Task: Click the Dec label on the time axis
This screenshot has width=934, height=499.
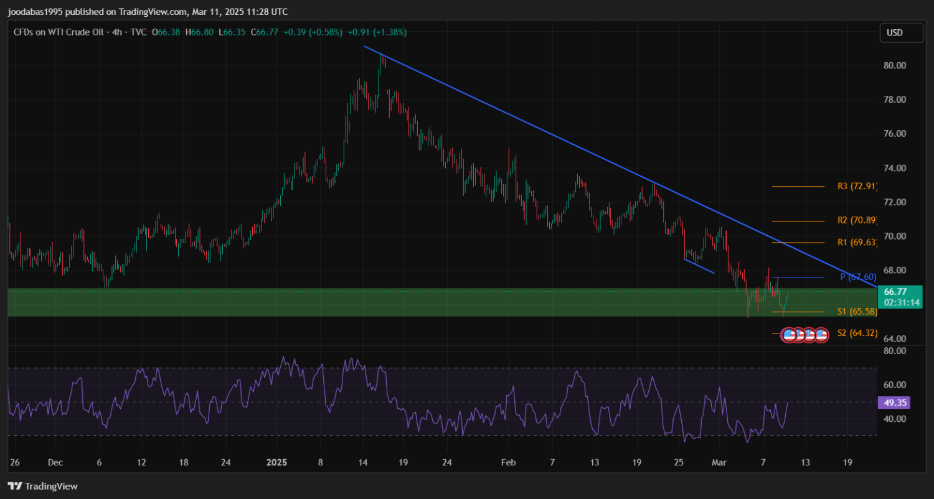Action: coord(55,463)
